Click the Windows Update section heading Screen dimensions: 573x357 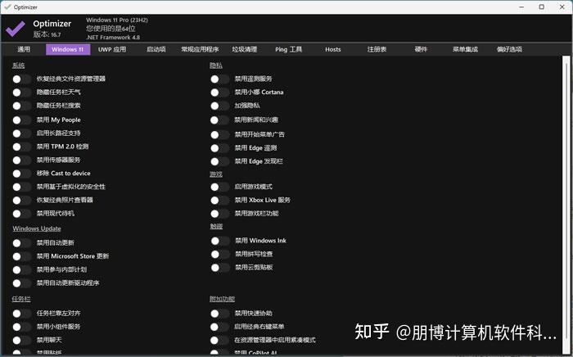click(37, 228)
